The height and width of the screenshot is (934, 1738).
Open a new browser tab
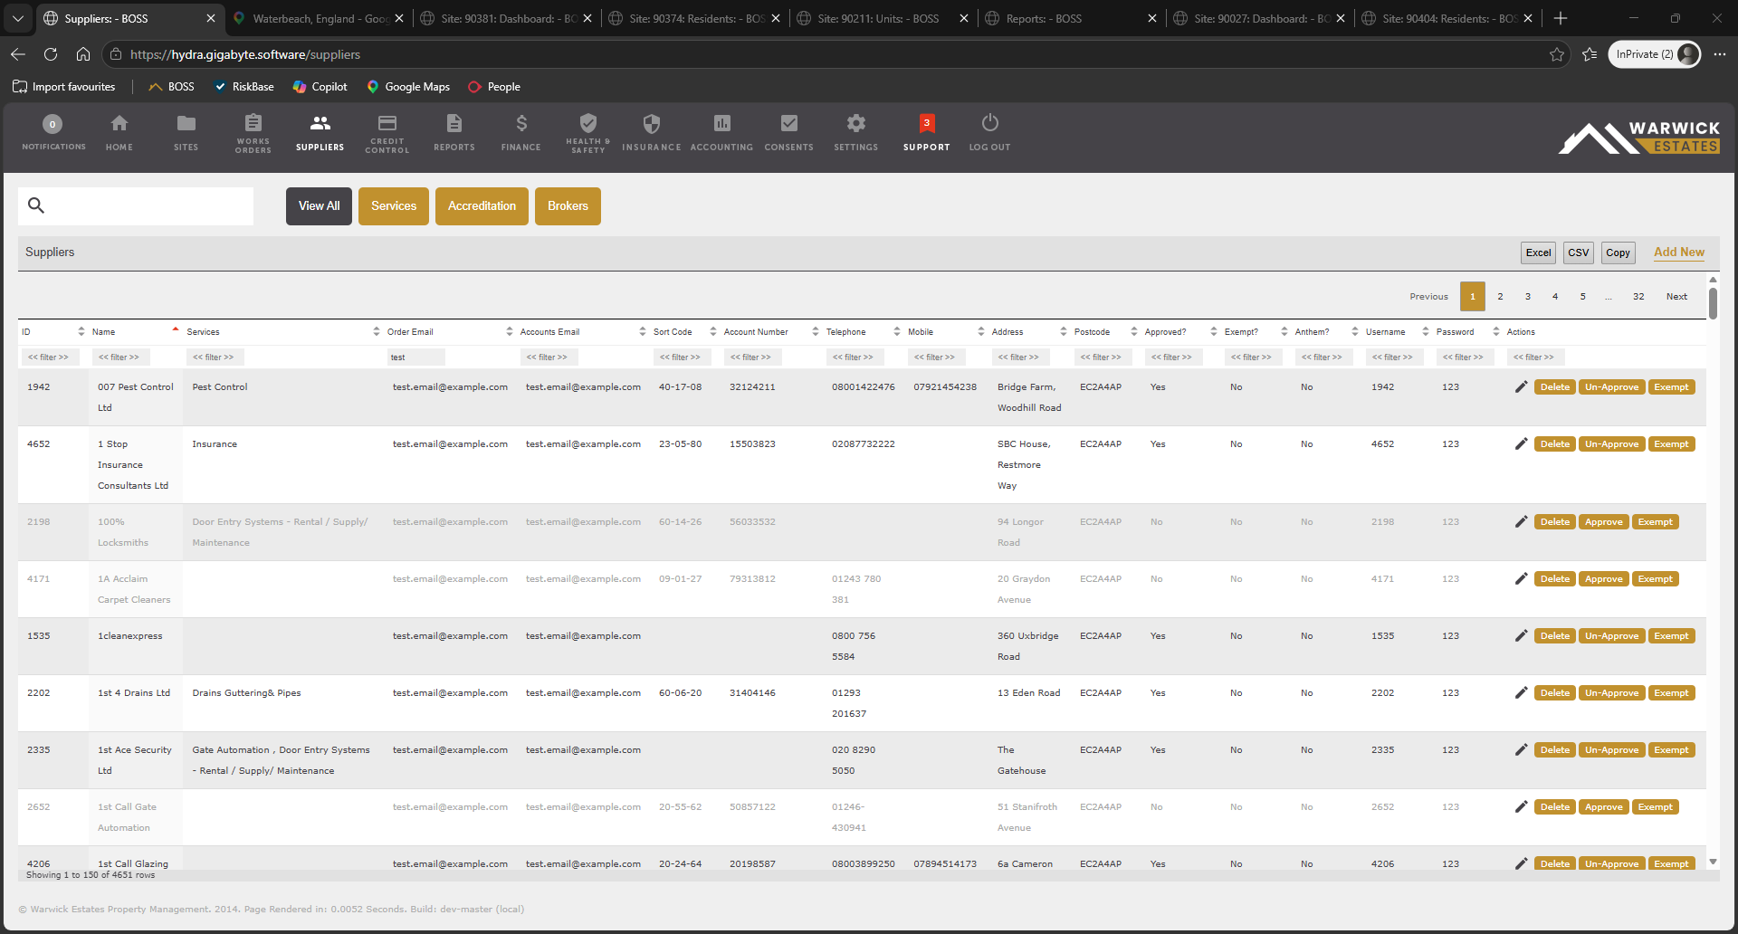coord(1561,18)
